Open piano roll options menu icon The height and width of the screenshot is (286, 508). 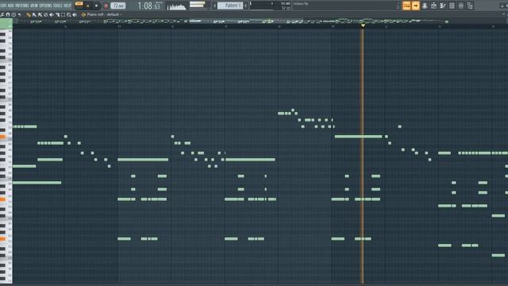[2, 14]
